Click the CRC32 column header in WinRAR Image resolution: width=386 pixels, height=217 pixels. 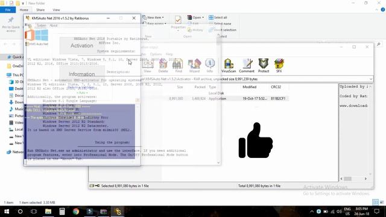click(x=276, y=87)
